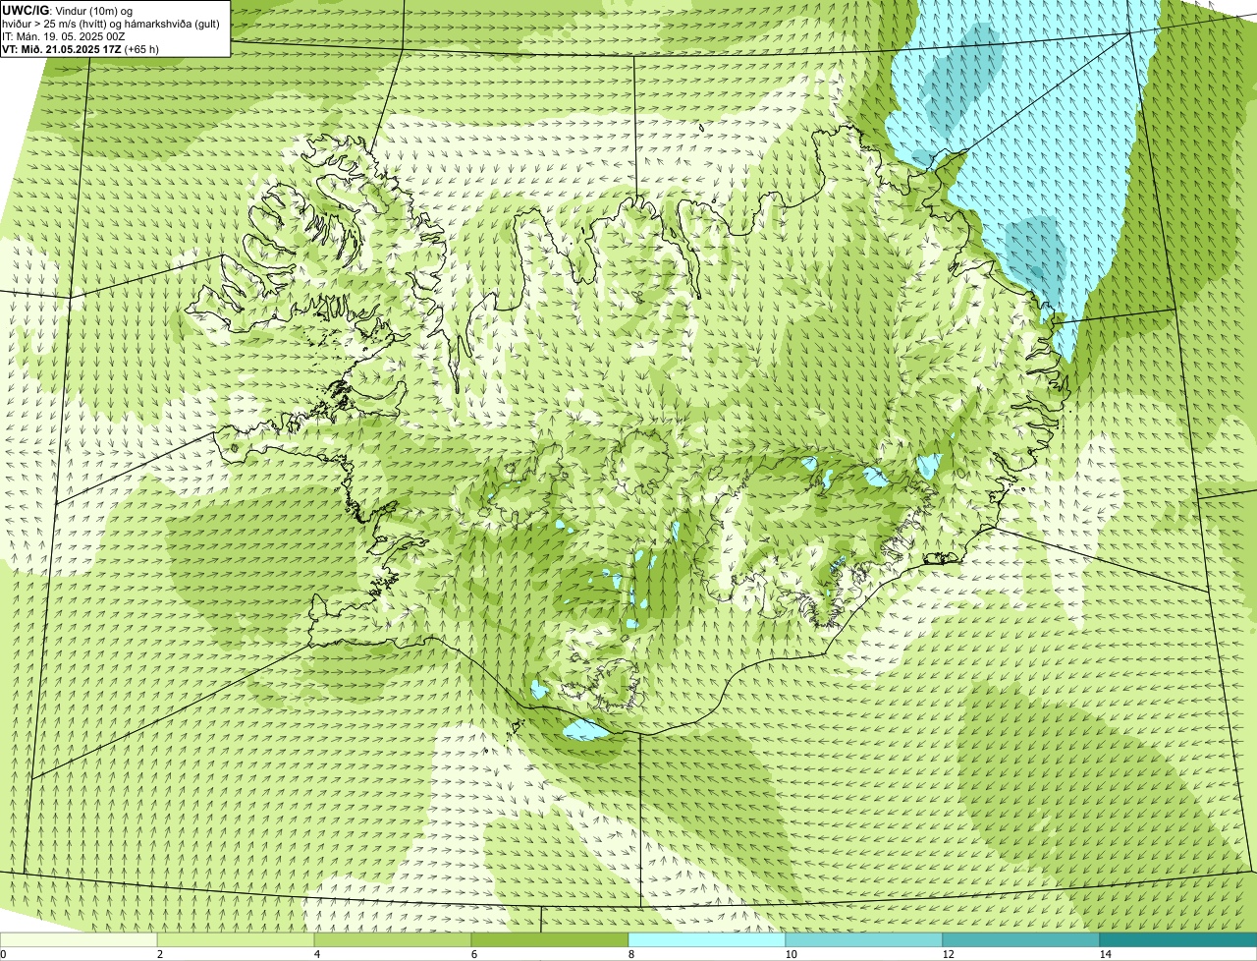Click the 'IT: Mán. 19. 05. 2025 00Z' line

tap(64, 36)
